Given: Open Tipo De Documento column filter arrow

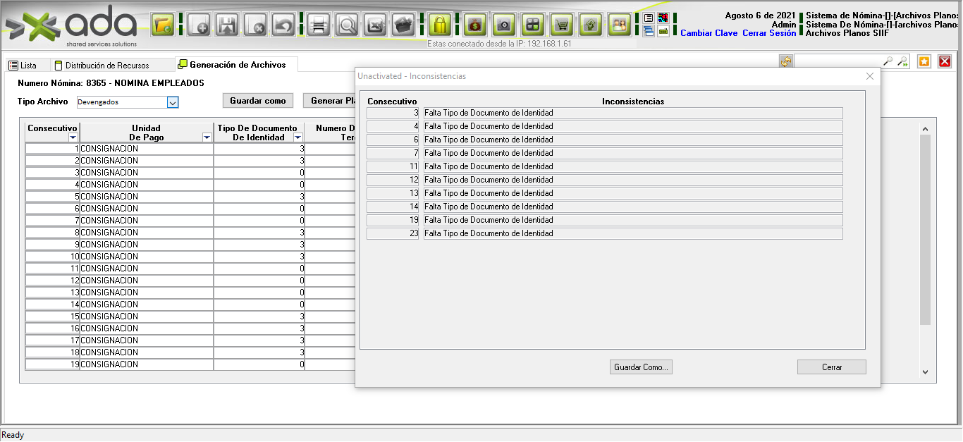Looking at the screenshot, I should coord(298,138).
